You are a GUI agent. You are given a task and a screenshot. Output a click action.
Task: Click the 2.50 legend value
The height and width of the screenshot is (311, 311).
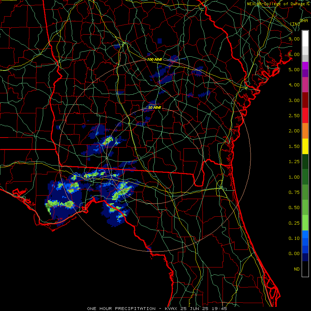coord(294,116)
